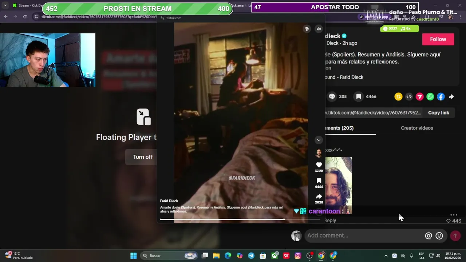Click the floating player pin icon
This screenshot has width=466, height=262.
307,29
